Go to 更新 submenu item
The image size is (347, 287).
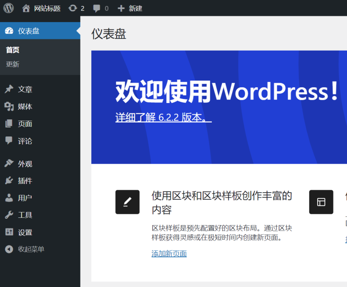[13, 64]
